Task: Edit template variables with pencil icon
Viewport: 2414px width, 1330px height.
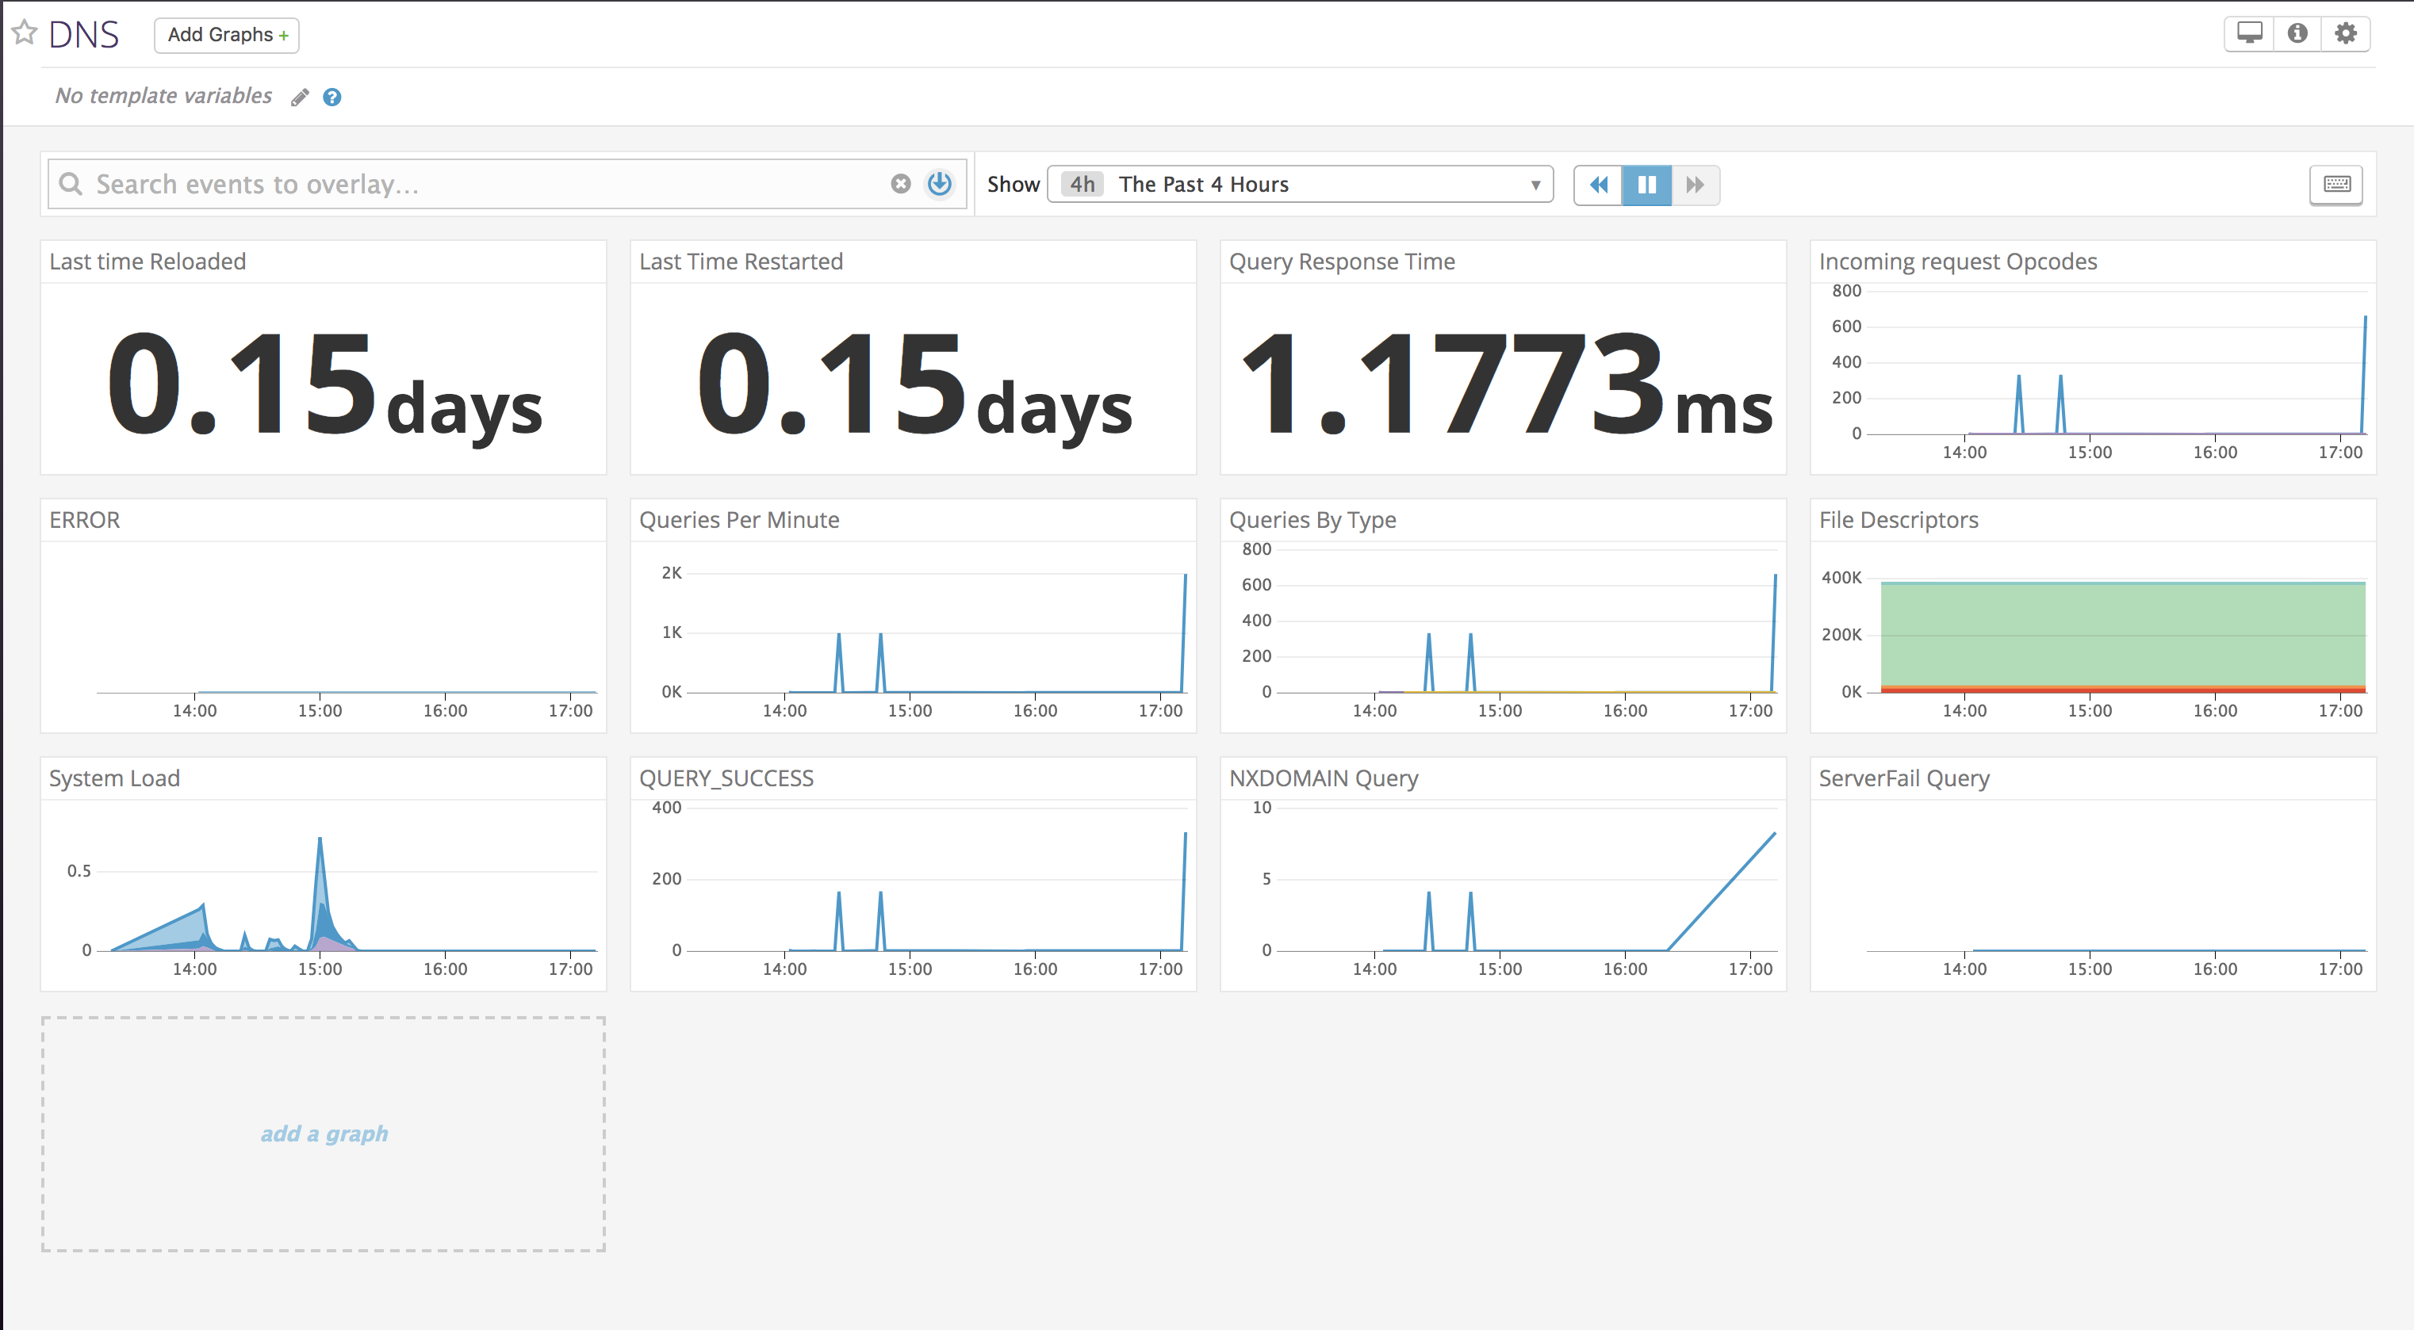Action: coord(300,97)
